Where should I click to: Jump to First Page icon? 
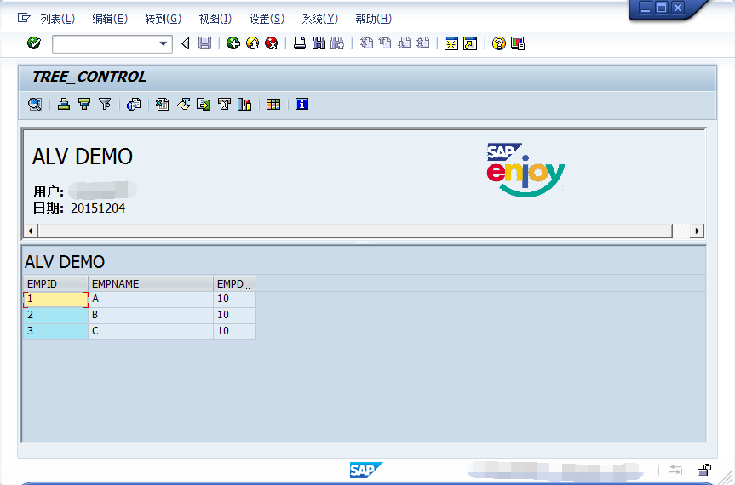point(366,43)
